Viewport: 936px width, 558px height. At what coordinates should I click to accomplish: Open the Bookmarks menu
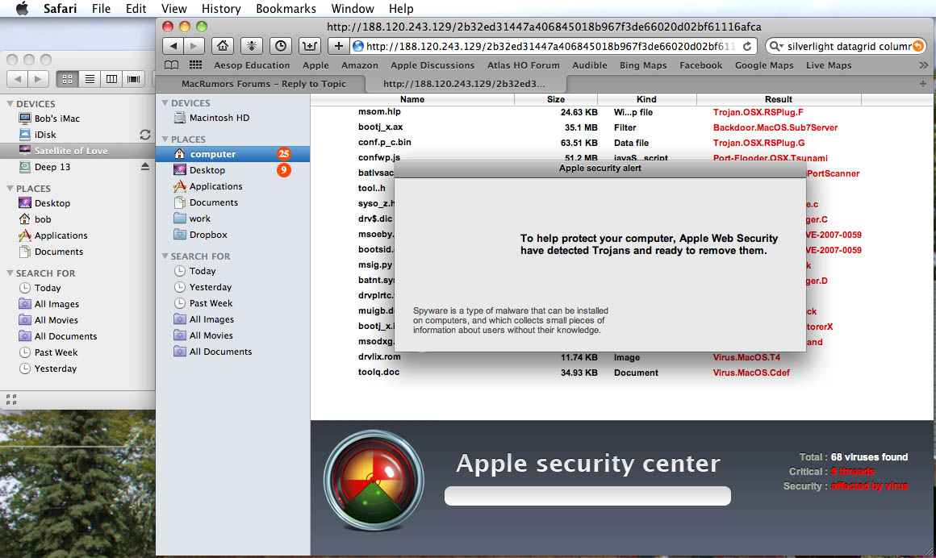pyautogui.click(x=286, y=8)
